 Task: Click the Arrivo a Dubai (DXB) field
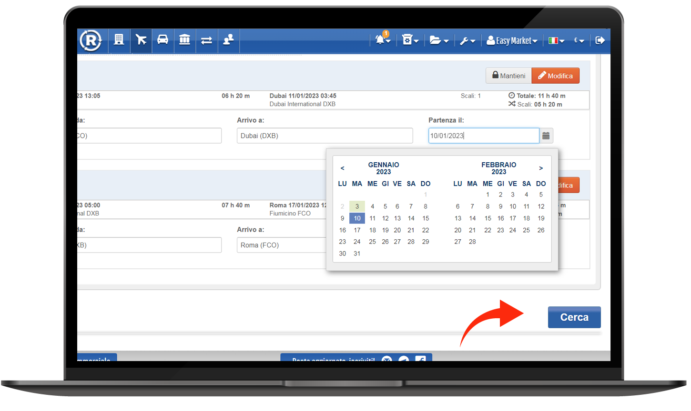[325, 136]
